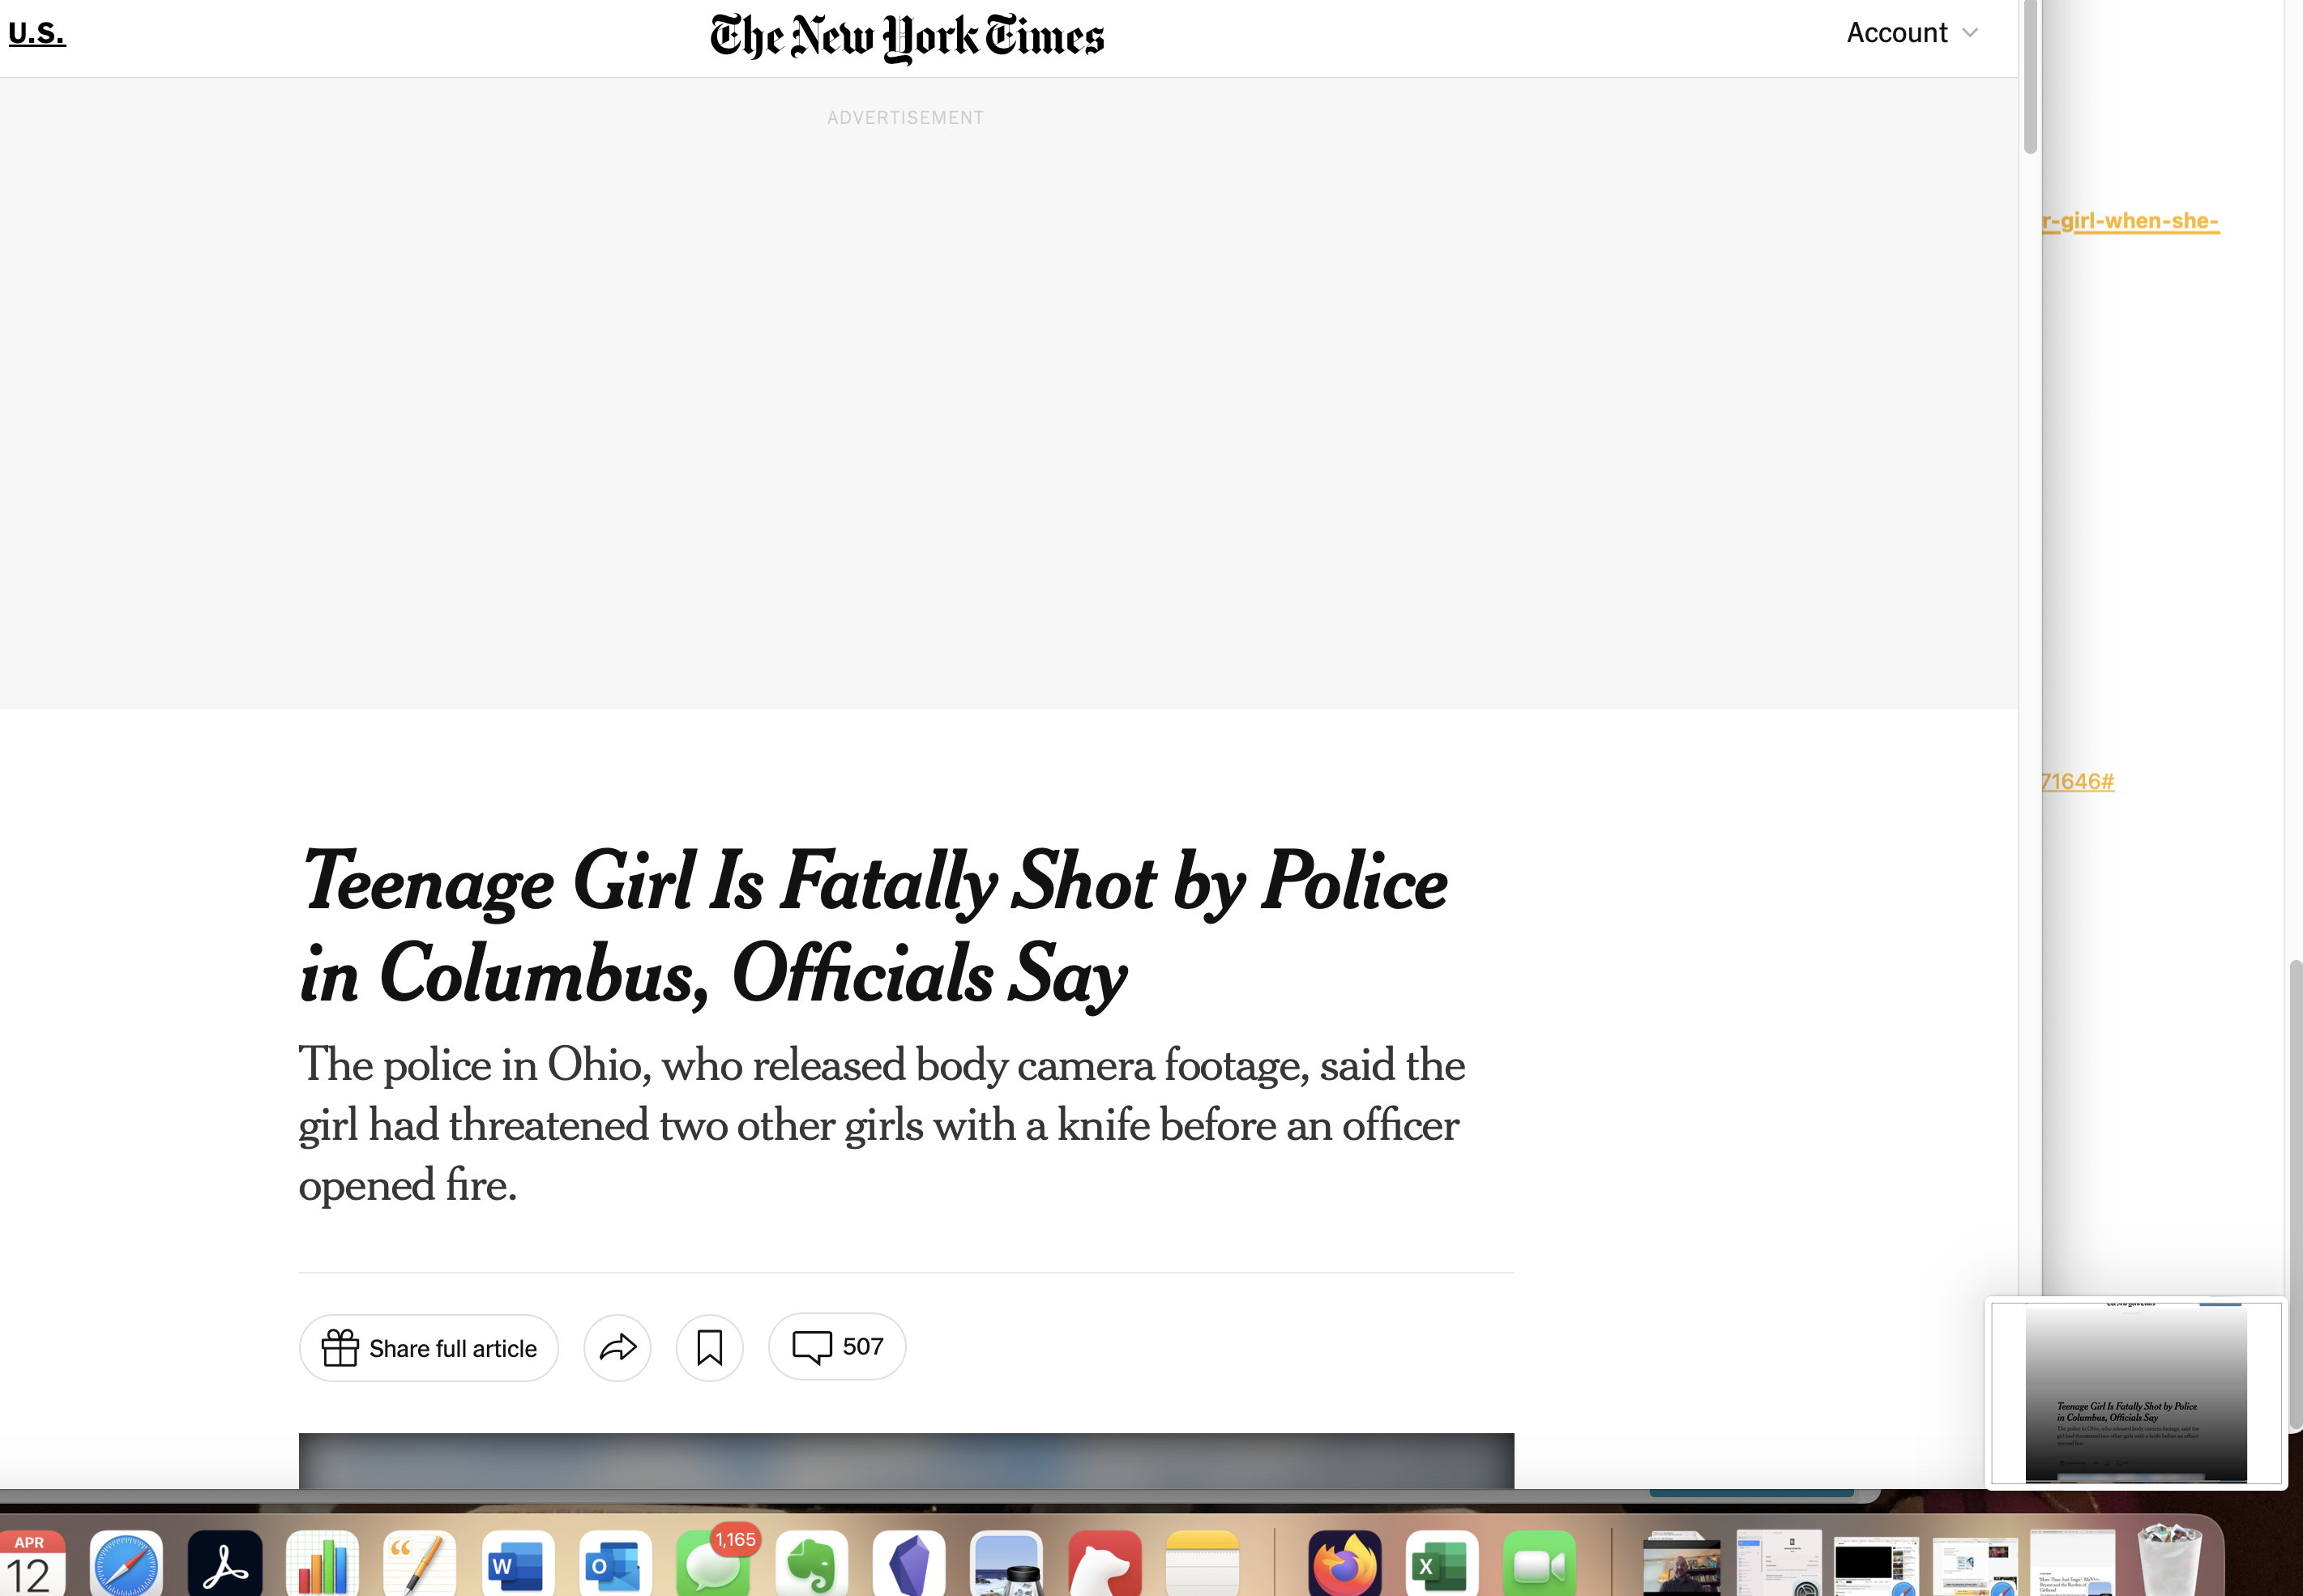2303x1596 pixels.
Task: Open the 507 comments button
Action: (x=837, y=1347)
